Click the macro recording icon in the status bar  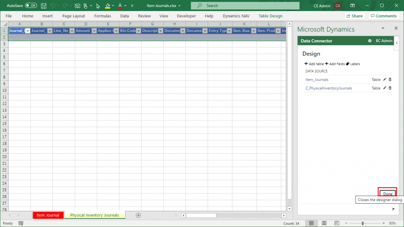coord(21,223)
